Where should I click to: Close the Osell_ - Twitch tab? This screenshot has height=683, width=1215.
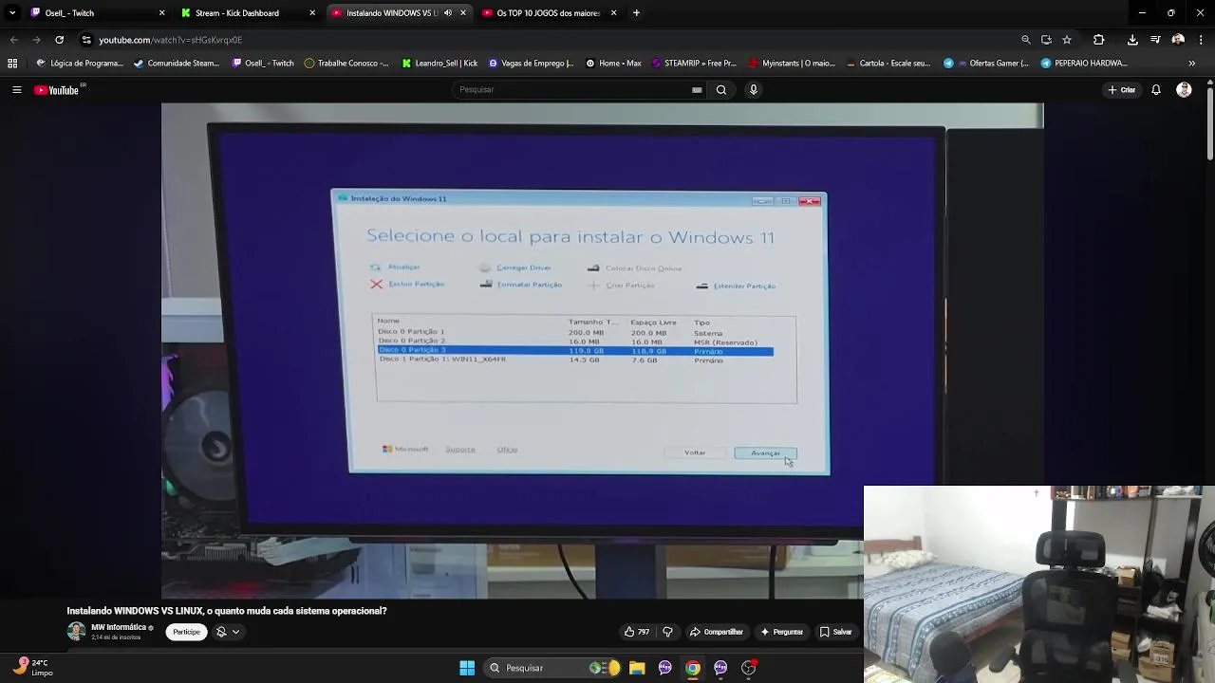[161, 13]
